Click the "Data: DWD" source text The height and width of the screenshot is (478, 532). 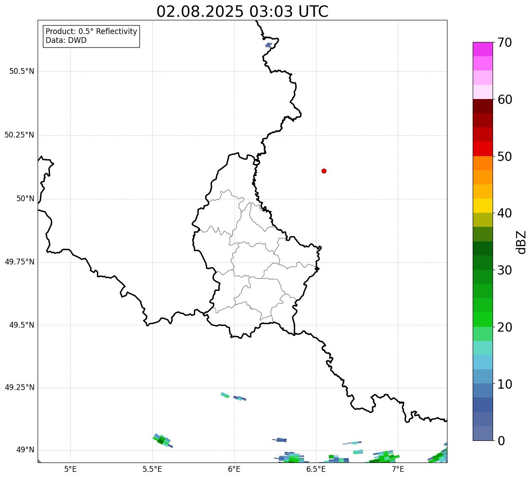(x=66, y=40)
